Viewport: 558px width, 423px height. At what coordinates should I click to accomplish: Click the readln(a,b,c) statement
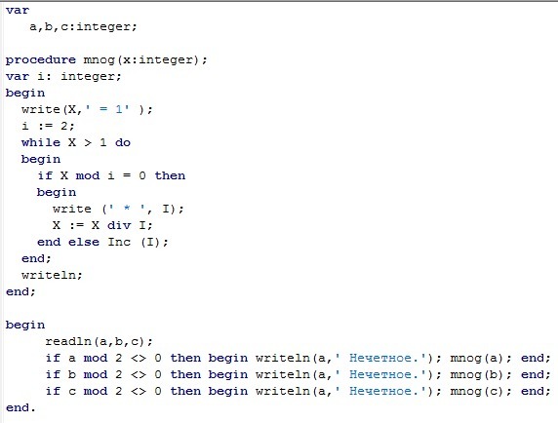[99, 341]
